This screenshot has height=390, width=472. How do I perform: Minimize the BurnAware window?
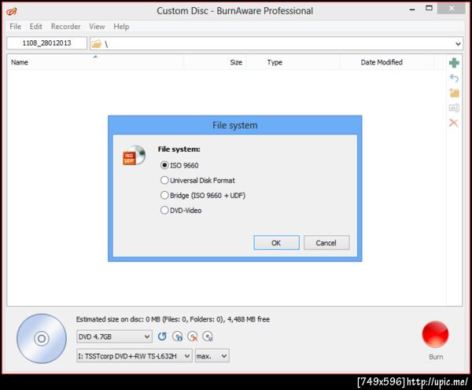(x=412, y=9)
